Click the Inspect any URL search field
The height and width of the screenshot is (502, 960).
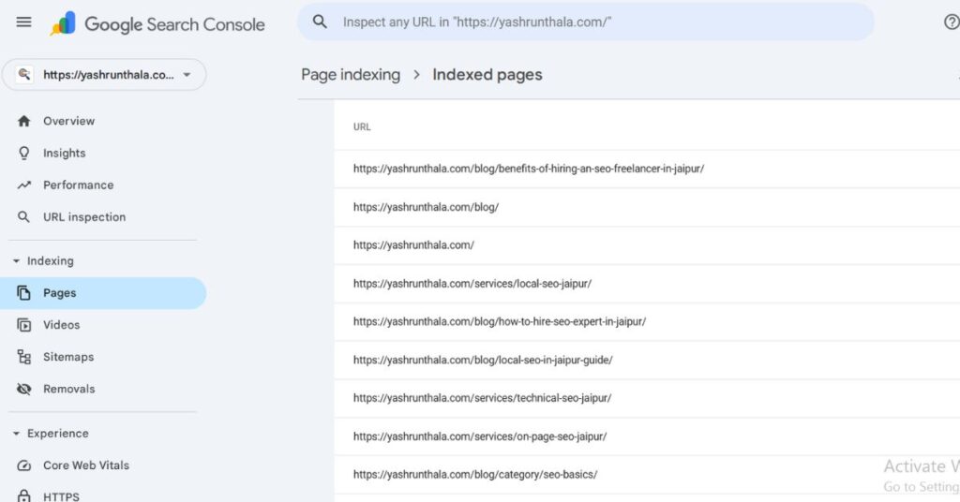tap(585, 22)
